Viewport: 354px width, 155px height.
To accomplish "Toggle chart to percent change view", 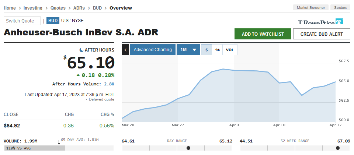I will pos(218,50).
